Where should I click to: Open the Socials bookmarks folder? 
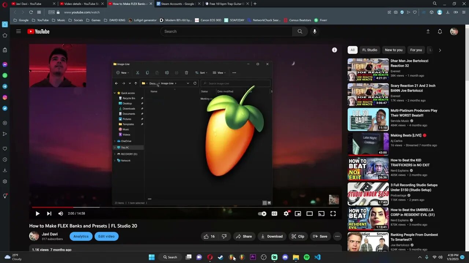pos(75,20)
